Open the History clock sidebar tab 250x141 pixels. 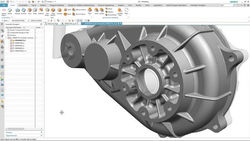tap(2, 74)
